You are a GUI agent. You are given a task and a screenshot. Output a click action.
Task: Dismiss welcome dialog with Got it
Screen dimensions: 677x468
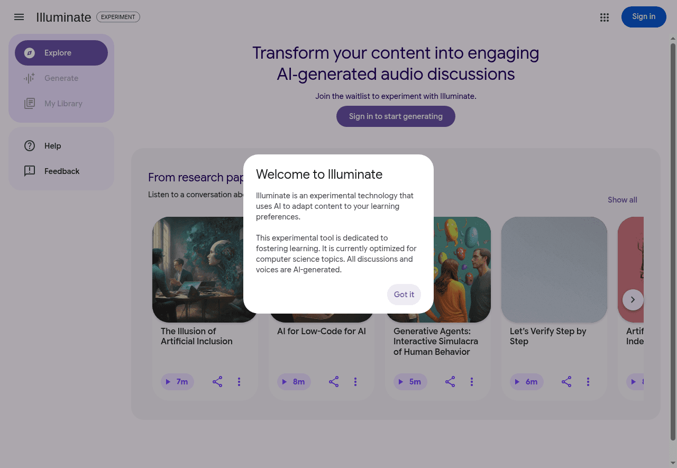(x=404, y=295)
